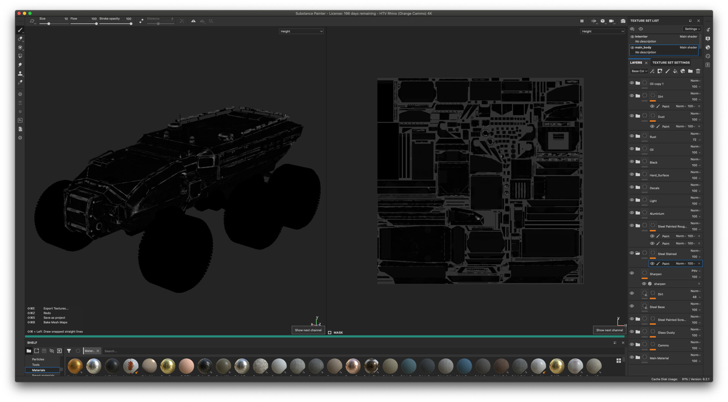Open the Sharpen layer Pthr blend dropdown
This screenshot has height=402, width=728.
[x=696, y=271]
